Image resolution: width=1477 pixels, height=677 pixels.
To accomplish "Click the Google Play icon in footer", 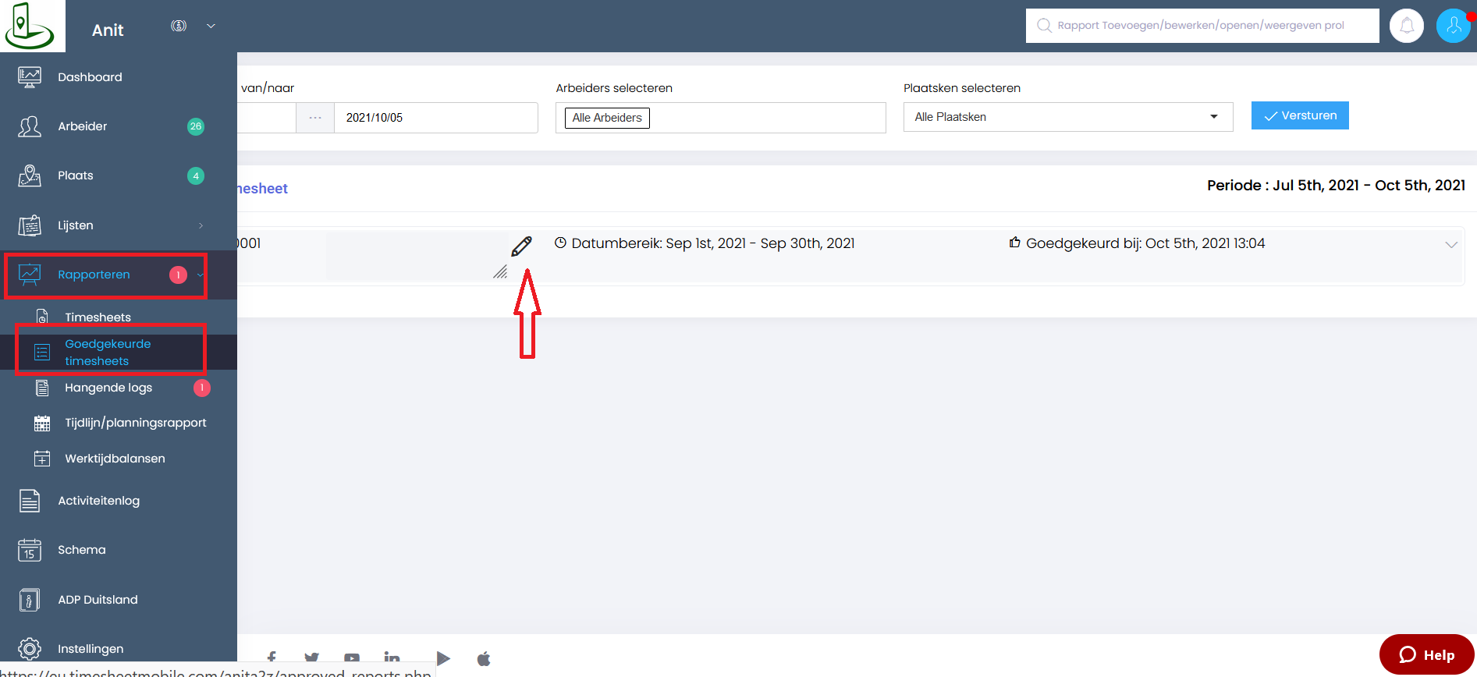I will (x=443, y=659).
